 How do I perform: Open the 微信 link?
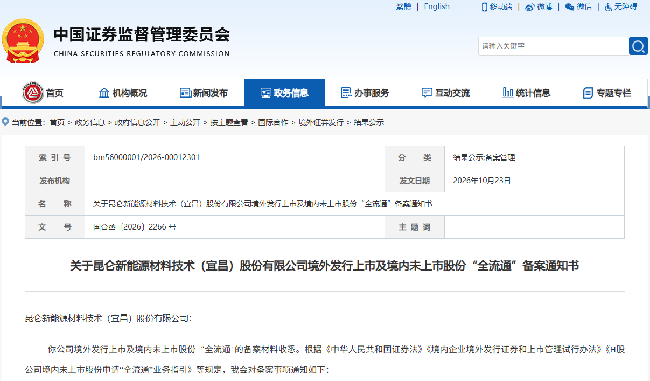click(584, 6)
